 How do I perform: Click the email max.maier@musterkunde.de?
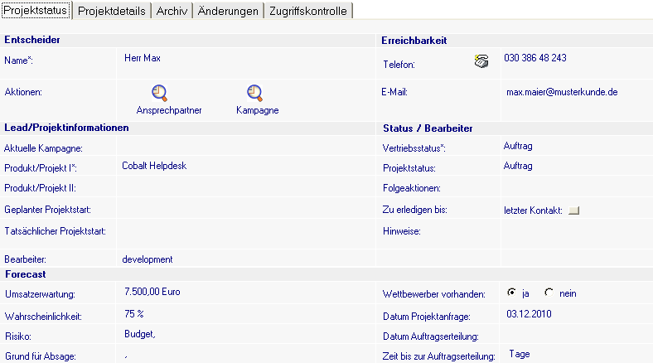pos(562,92)
